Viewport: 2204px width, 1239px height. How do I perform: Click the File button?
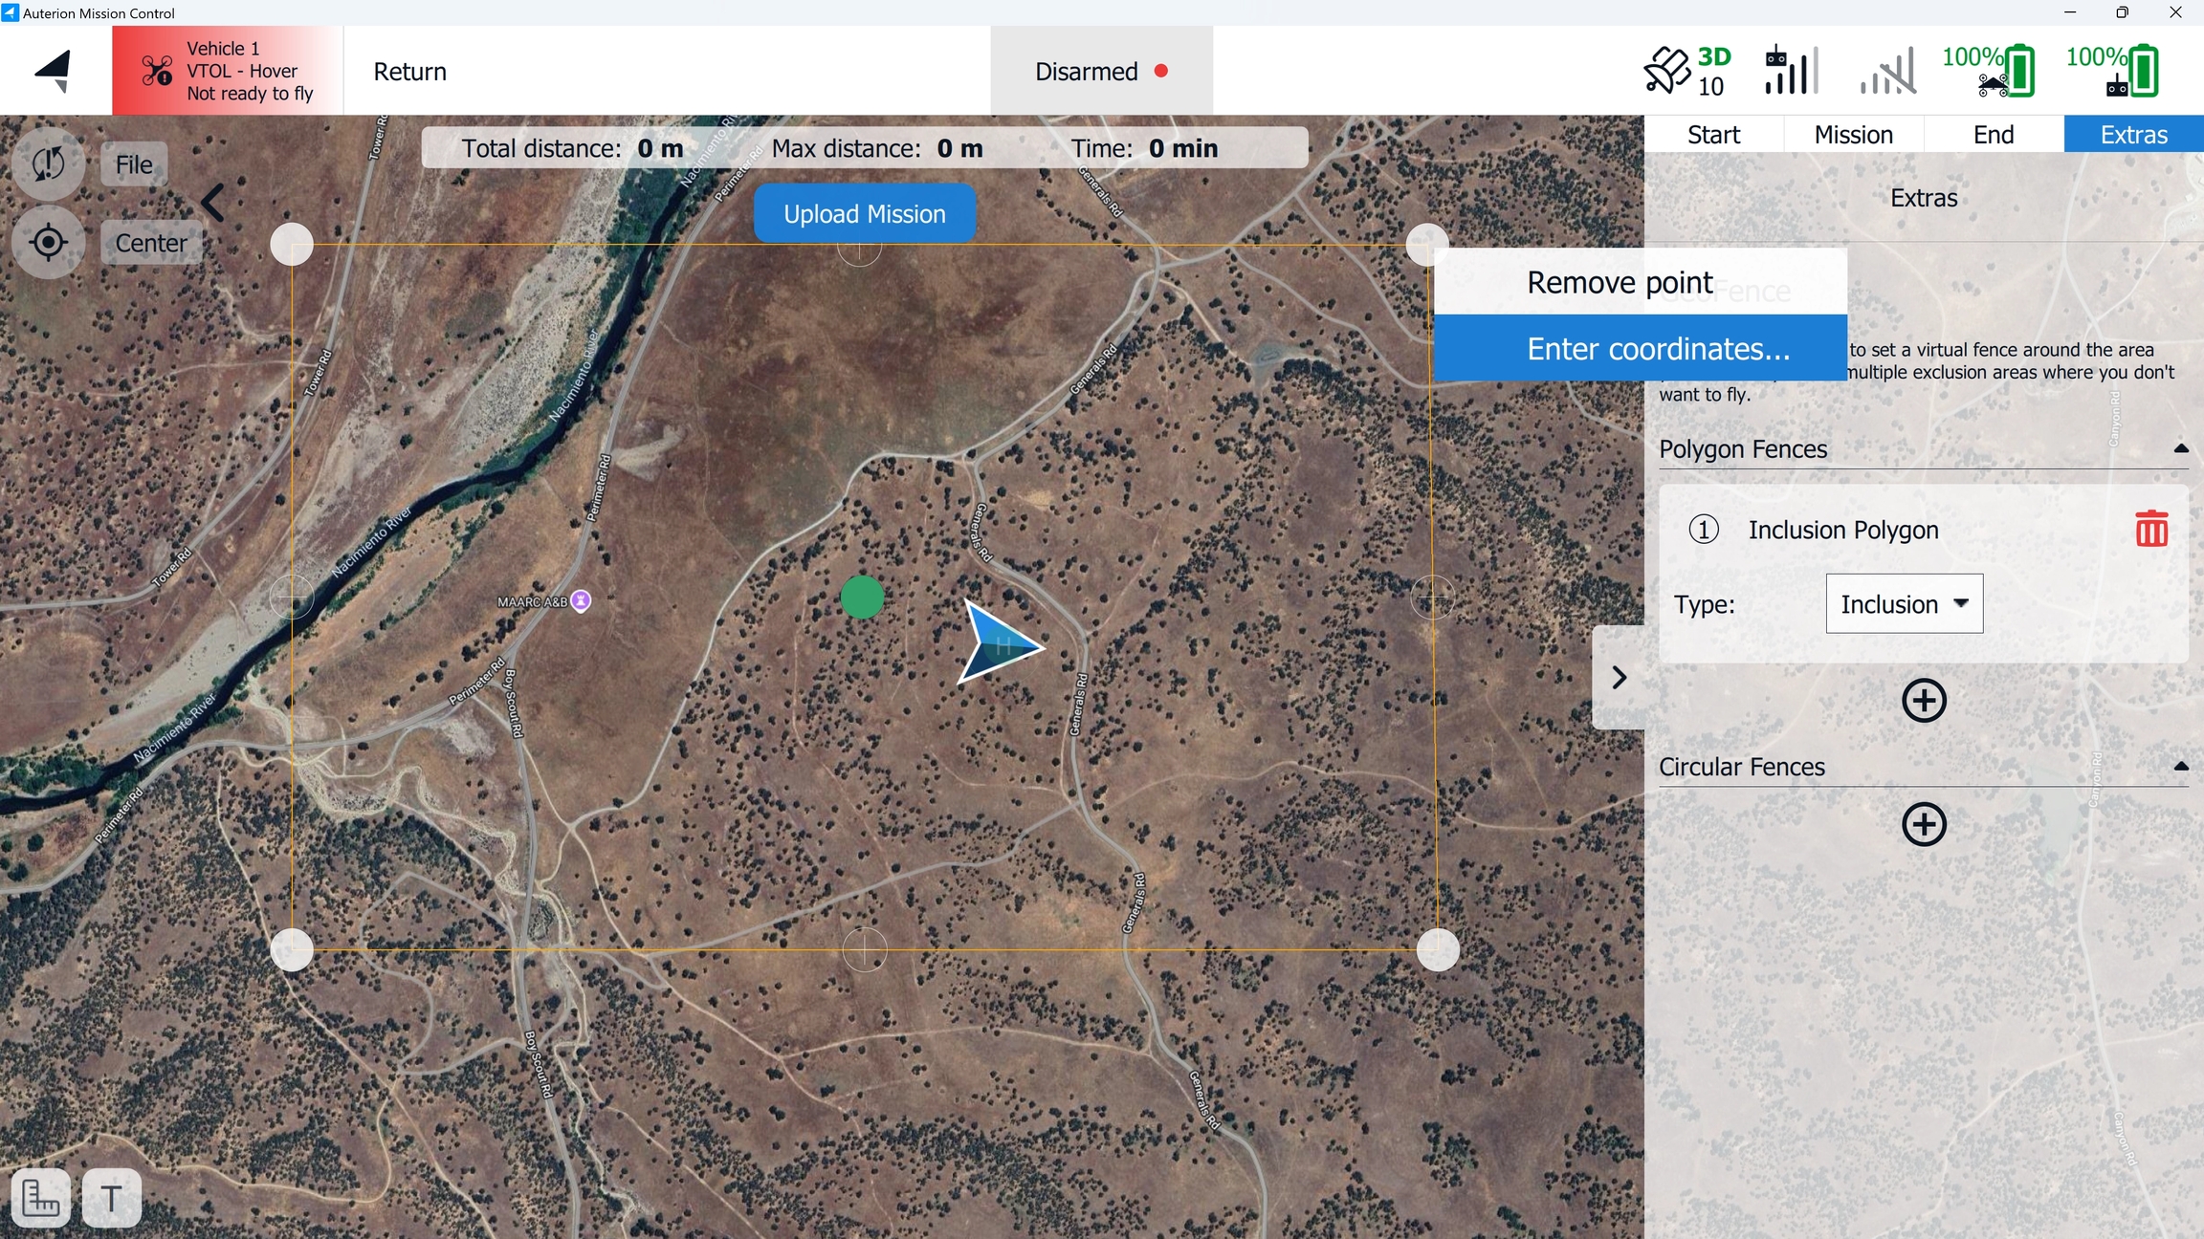pyautogui.click(x=134, y=164)
